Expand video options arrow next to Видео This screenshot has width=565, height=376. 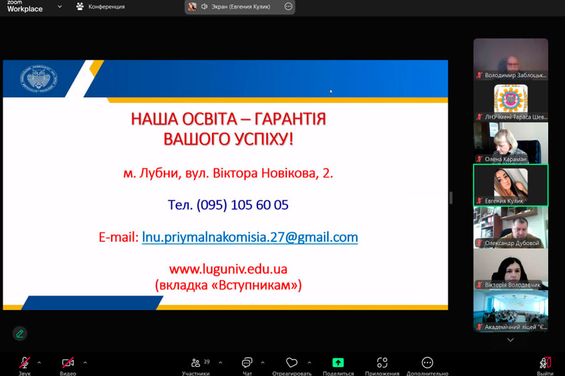coord(85,363)
